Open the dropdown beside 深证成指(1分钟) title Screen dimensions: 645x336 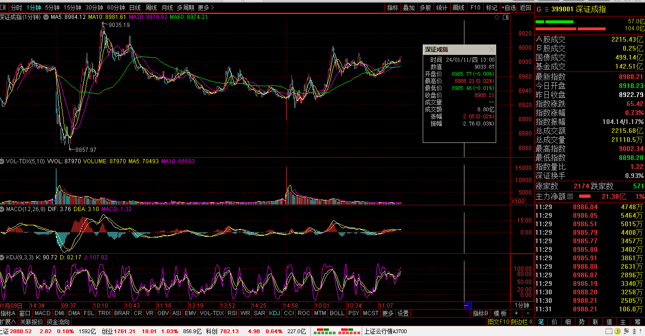tap(46, 17)
